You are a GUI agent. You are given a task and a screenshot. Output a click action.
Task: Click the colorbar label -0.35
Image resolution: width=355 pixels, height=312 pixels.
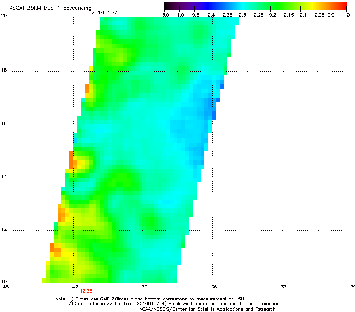[226, 15]
